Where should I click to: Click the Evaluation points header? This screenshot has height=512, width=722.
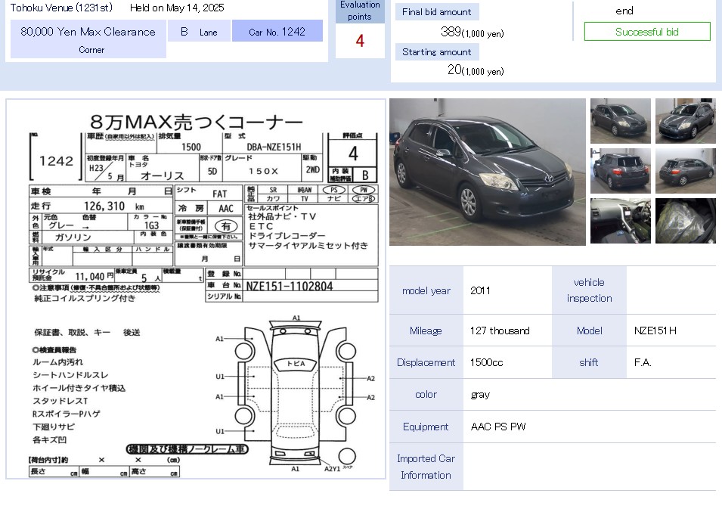[360, 11]
